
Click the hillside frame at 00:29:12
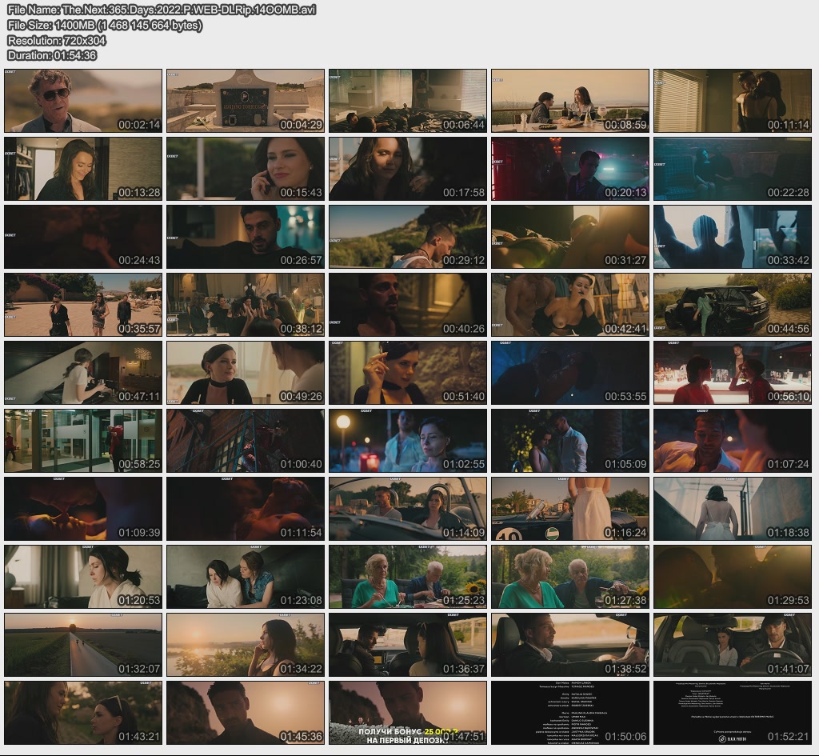click(408, 237)
